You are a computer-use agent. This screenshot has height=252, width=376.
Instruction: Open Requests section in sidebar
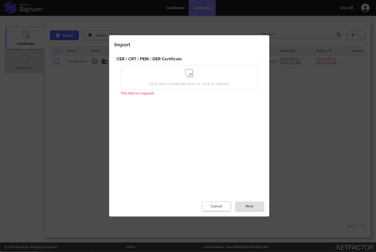[x=25, y=62]
